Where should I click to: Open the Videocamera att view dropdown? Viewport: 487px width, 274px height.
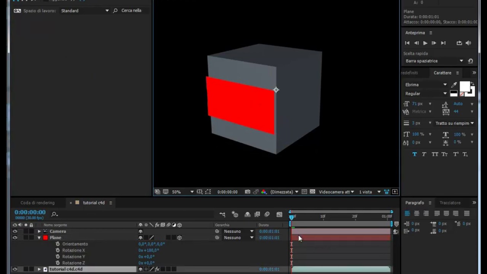point(336,192)
